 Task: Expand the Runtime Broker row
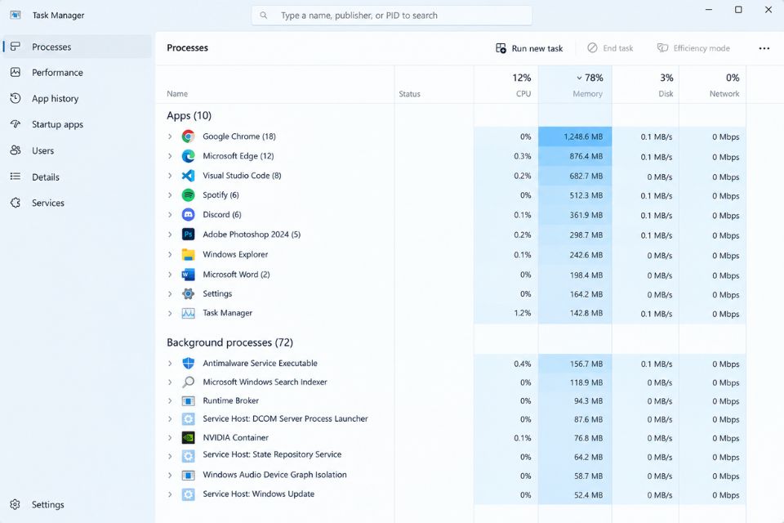(x=170, y=401)
